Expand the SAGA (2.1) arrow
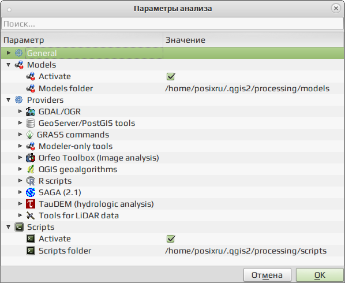This screenshot has height=283, width=345. point(20,192)
